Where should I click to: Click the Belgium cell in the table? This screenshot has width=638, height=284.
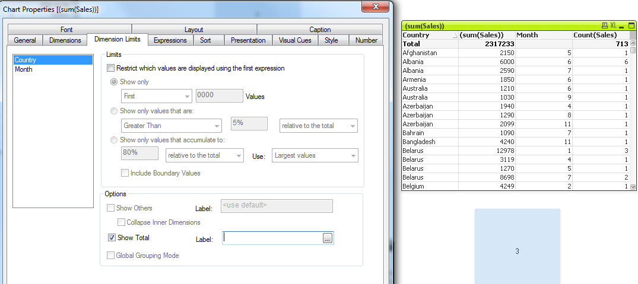[x=430, y=187]
